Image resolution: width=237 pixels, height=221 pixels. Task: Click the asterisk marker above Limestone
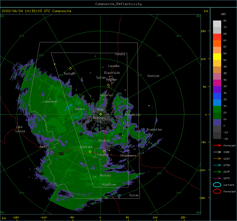(50, 99)
